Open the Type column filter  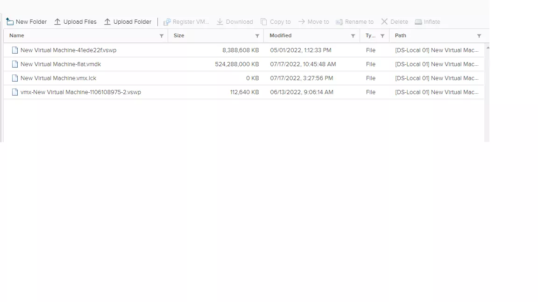[382, 36]
